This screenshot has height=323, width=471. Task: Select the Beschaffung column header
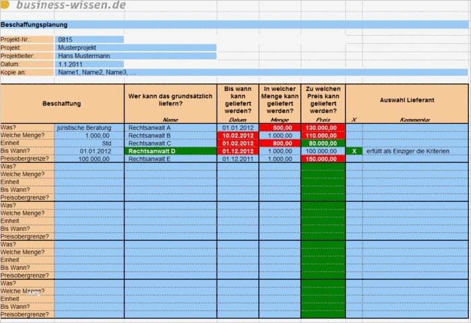pyautogui.click(x=62, y=104)
